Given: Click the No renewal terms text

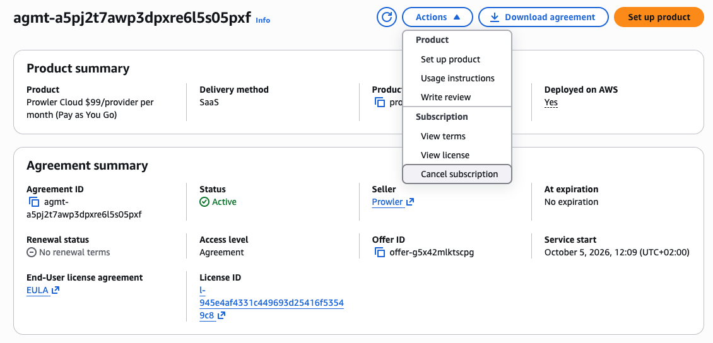Looking at the screenshot, I should click(74, 252).
